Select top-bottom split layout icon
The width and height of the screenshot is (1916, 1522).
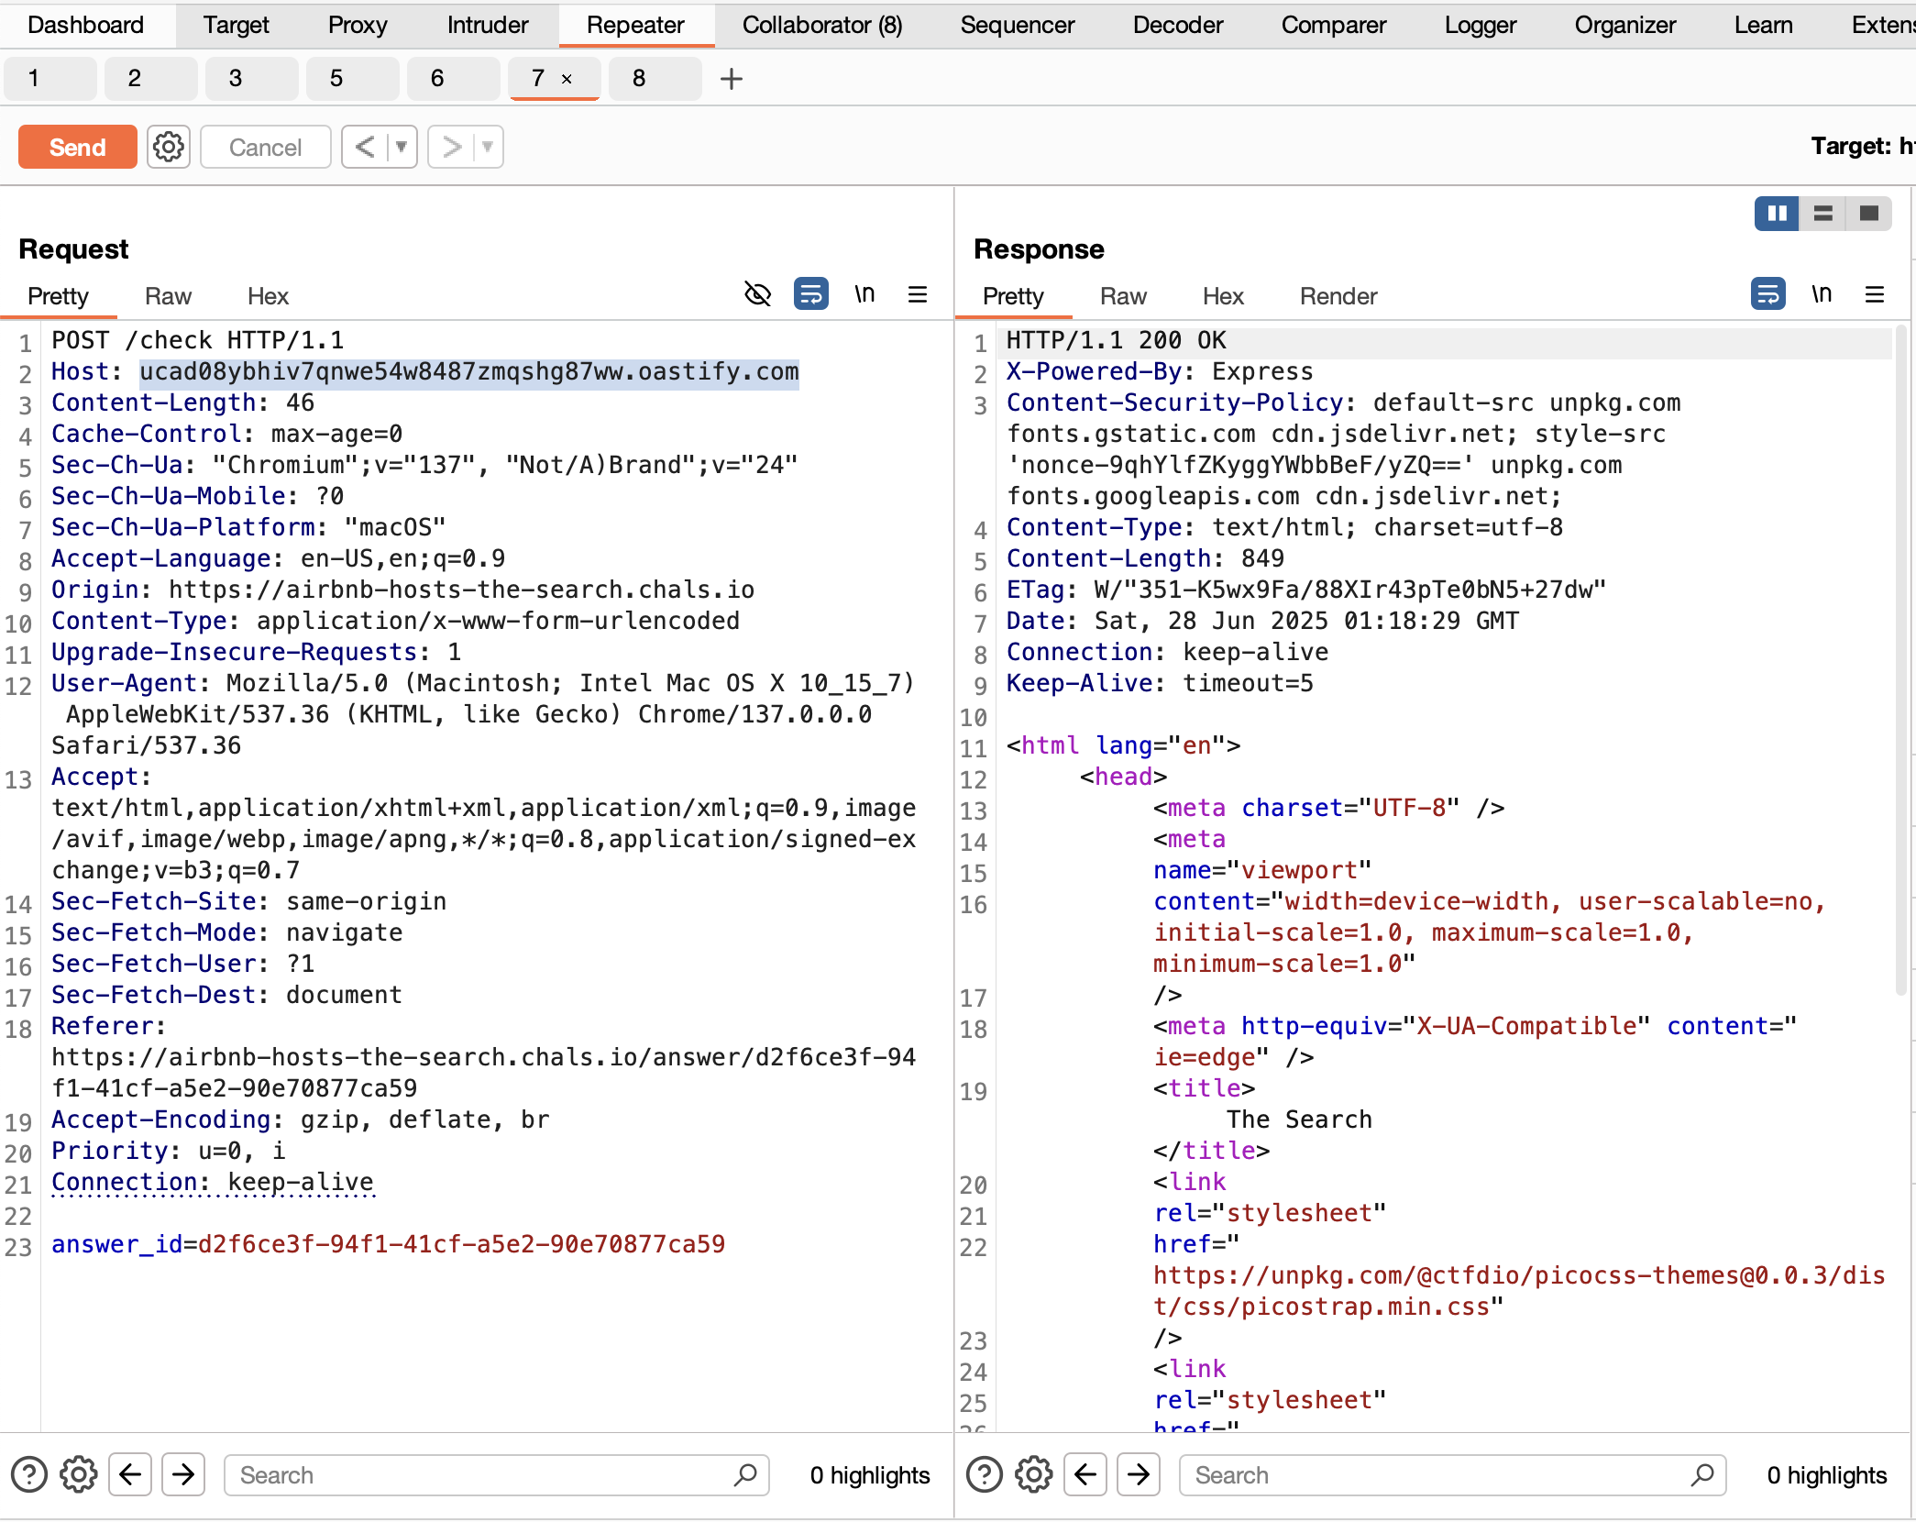[x=1822, y=214]
